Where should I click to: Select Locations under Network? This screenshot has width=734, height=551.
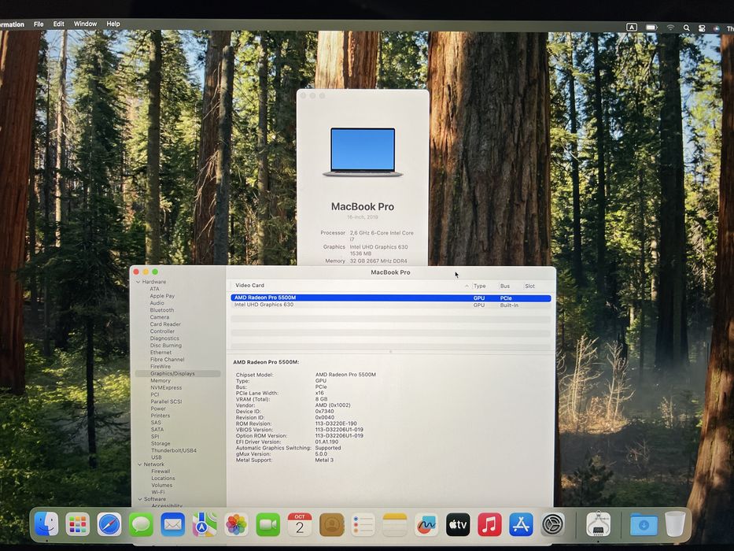click(x=164, y=479)
